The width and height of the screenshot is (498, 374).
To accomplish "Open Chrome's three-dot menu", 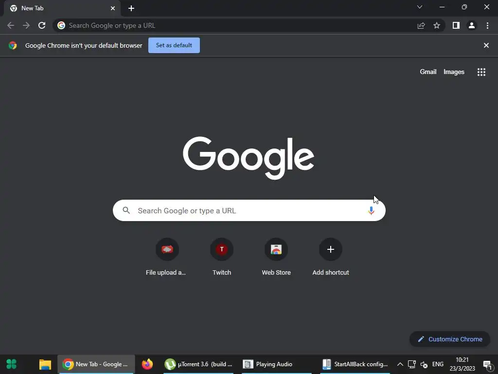I will coord(487,25).
